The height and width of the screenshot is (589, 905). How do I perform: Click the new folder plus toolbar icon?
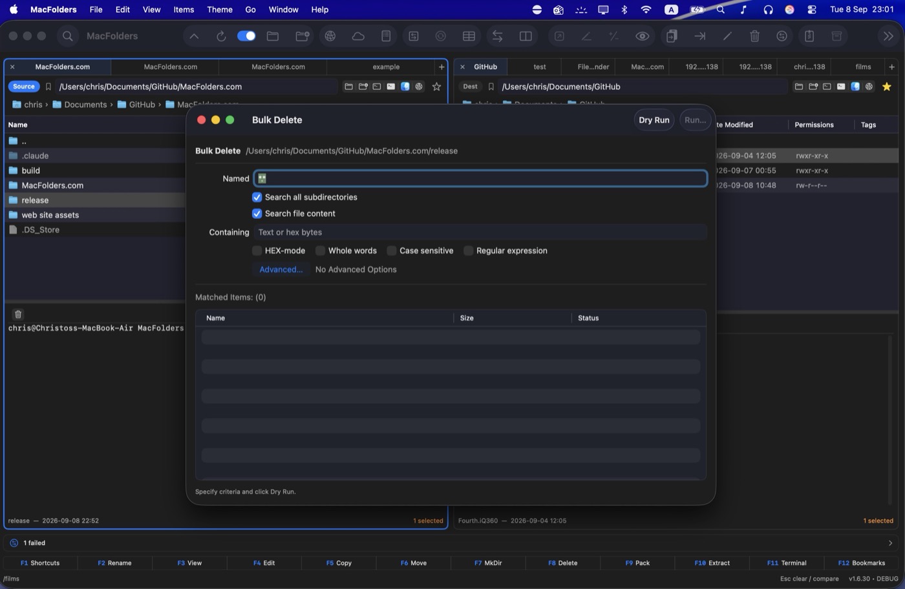pyautogui.click(x=302, y=36)
